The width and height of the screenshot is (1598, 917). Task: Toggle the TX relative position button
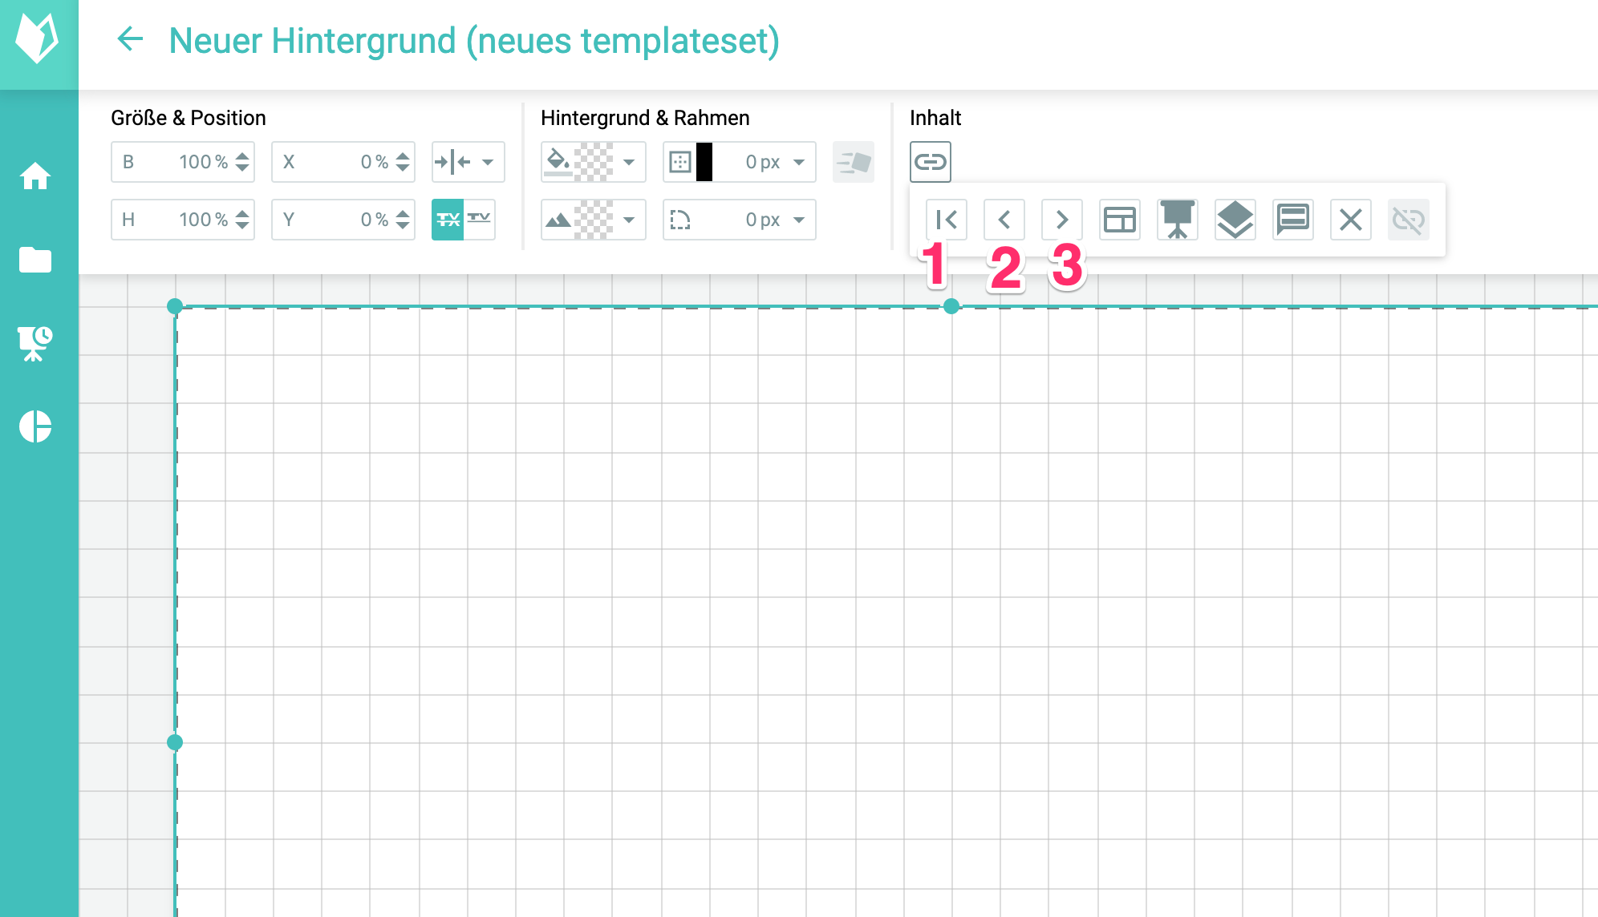coord(448,220)
